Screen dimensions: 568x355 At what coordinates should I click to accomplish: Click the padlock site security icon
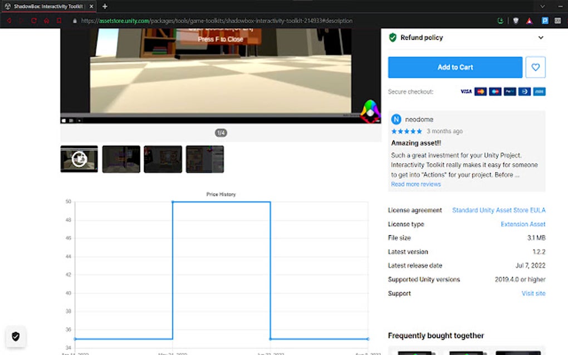(75, 21)
